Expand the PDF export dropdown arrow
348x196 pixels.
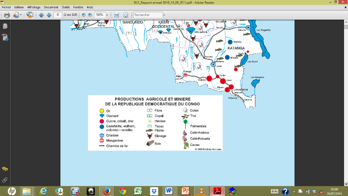tap(21, 15)
